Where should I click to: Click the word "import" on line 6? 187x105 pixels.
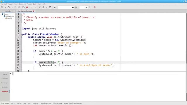coord(26,29)
